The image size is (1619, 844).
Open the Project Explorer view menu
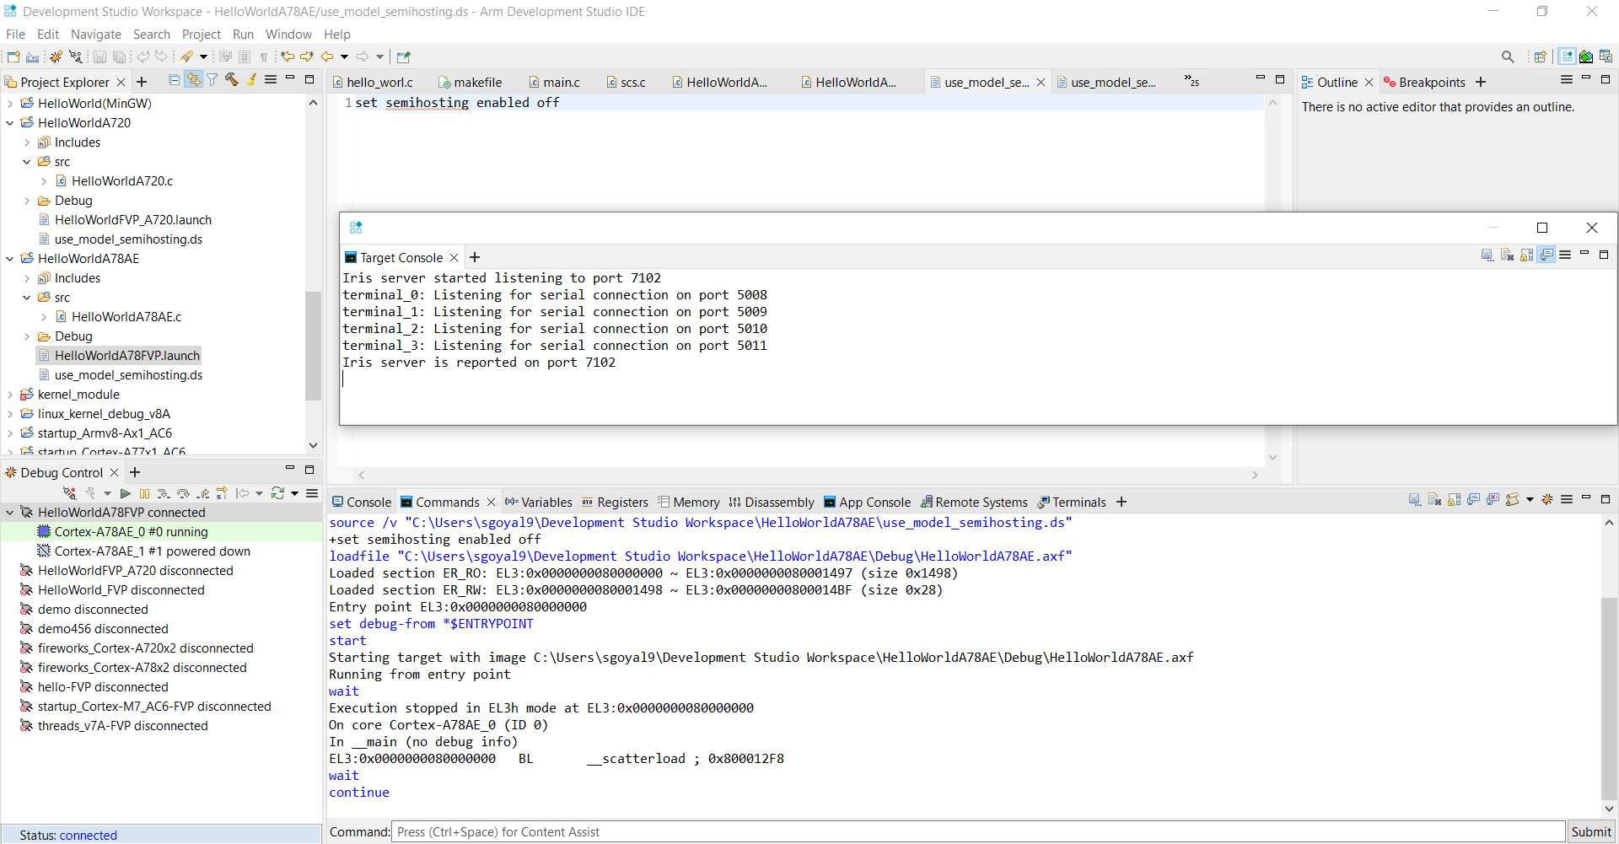click(x=271, y=80)
